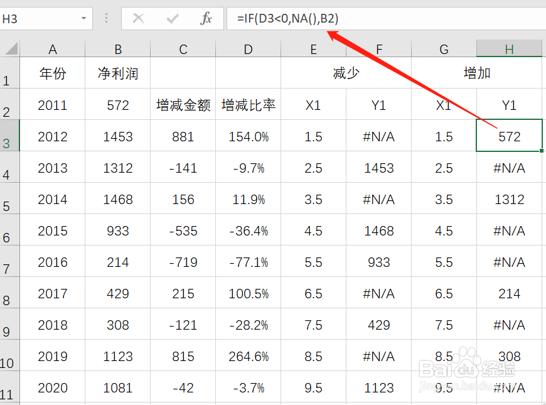Click cell with value -535
546x405 pixels.
coord(183,230)
